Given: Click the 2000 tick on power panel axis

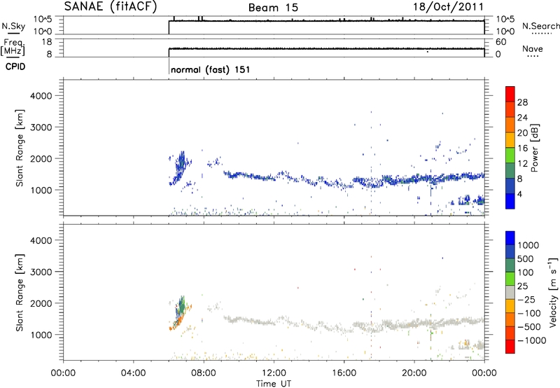Looking at the screenshot, I should pyautogui.click(x=41, y=158).
